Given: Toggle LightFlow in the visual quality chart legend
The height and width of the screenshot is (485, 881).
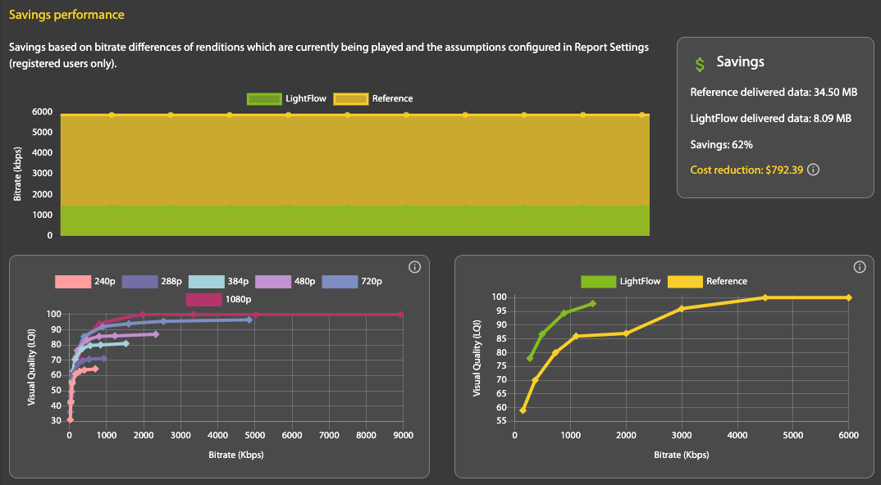Looking at the screenshot, I should coord(620,282).
